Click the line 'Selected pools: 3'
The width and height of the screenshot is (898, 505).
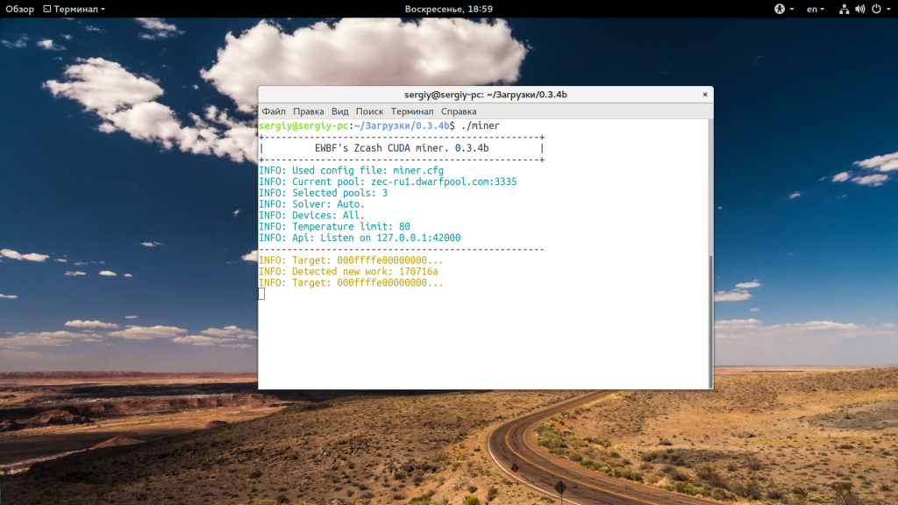click(x=323, y=193)
